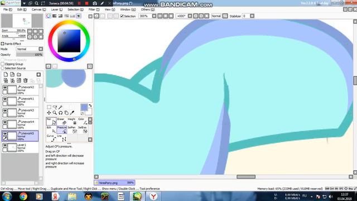
Task: Click the Bandicam stop recording button
Action: pos(86,3)
